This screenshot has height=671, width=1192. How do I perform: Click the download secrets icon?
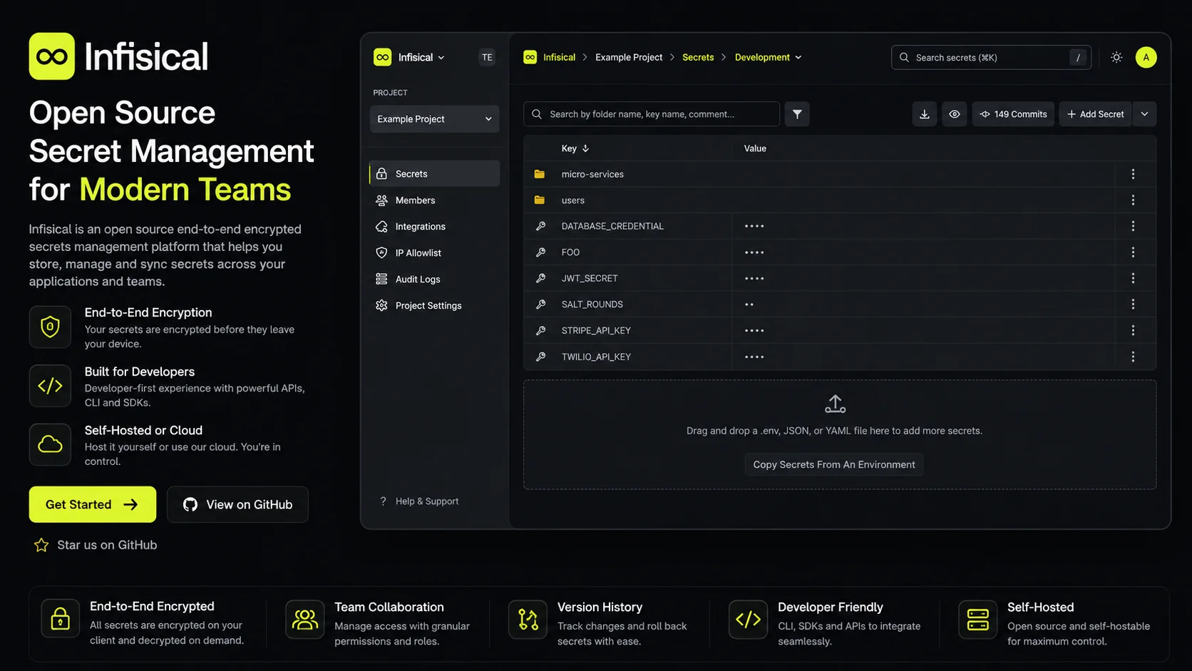924,114
